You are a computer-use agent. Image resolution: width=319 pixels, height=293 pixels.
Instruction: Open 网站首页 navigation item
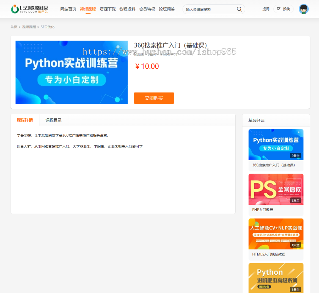(68, 9)
